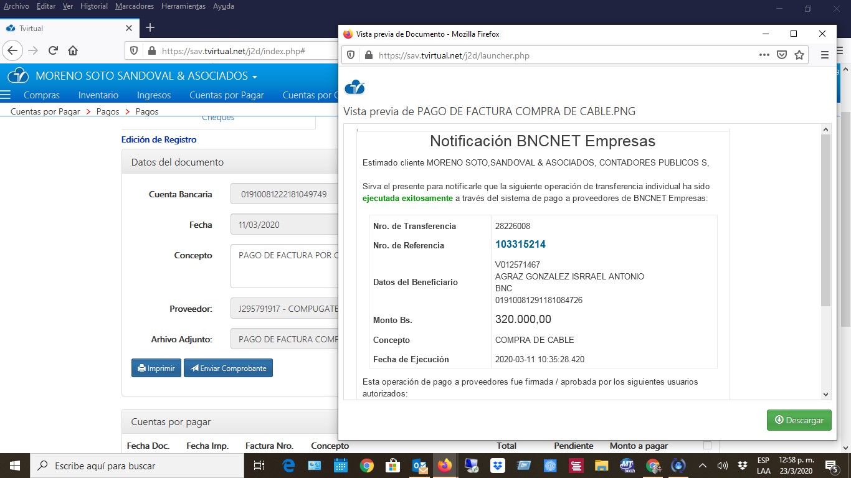The image size is (851, 478).
Task: Bookmark the preview page with the star icon
Action: [x=799, y=55]
